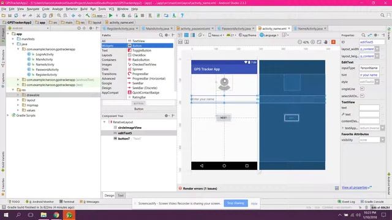Image resolution: width=392 pixels, height=220 pixels.
Task: Open the Palette gear settings icon
Action: point(167,35)
